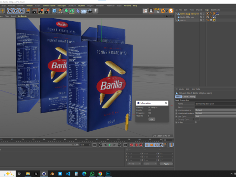The height and width of the screenshot is (177, 236).
Task: Play animation forward
Action: 110,145
